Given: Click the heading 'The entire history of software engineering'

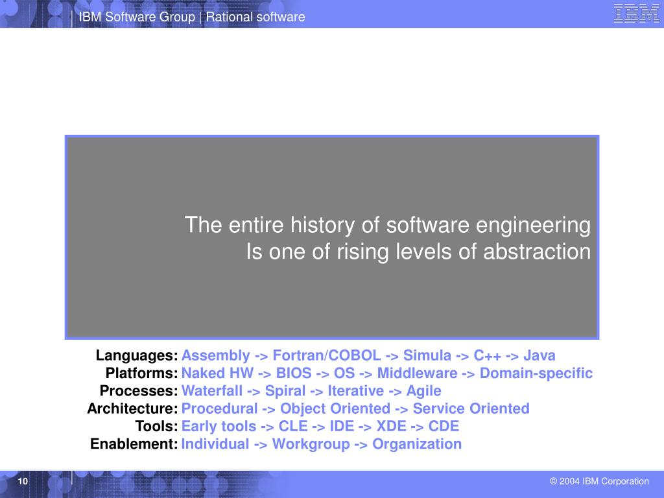Looking at the screenshot, I should pos(388,225).
